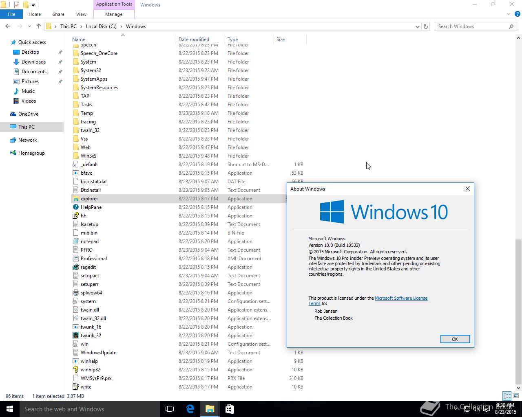Viewport: 522px width, 417px height.
Task: Close the About Windows dialog
Action: (x=468, y=189)
